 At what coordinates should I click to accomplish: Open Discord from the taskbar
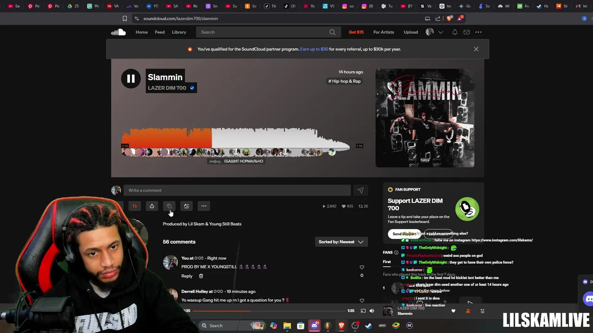(x=315, y=326)
